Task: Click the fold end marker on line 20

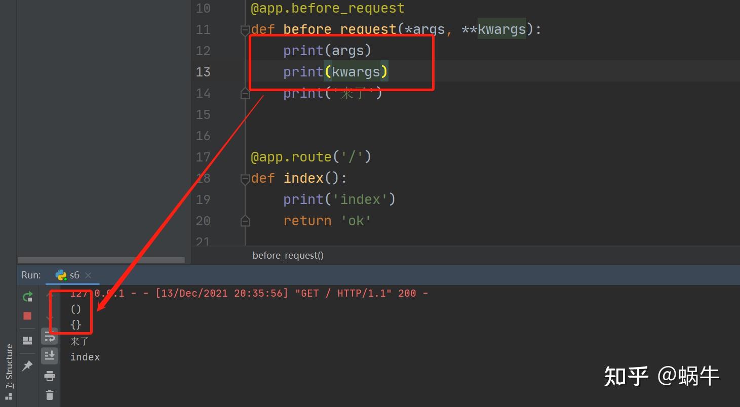Action: [x=245, y=221]
